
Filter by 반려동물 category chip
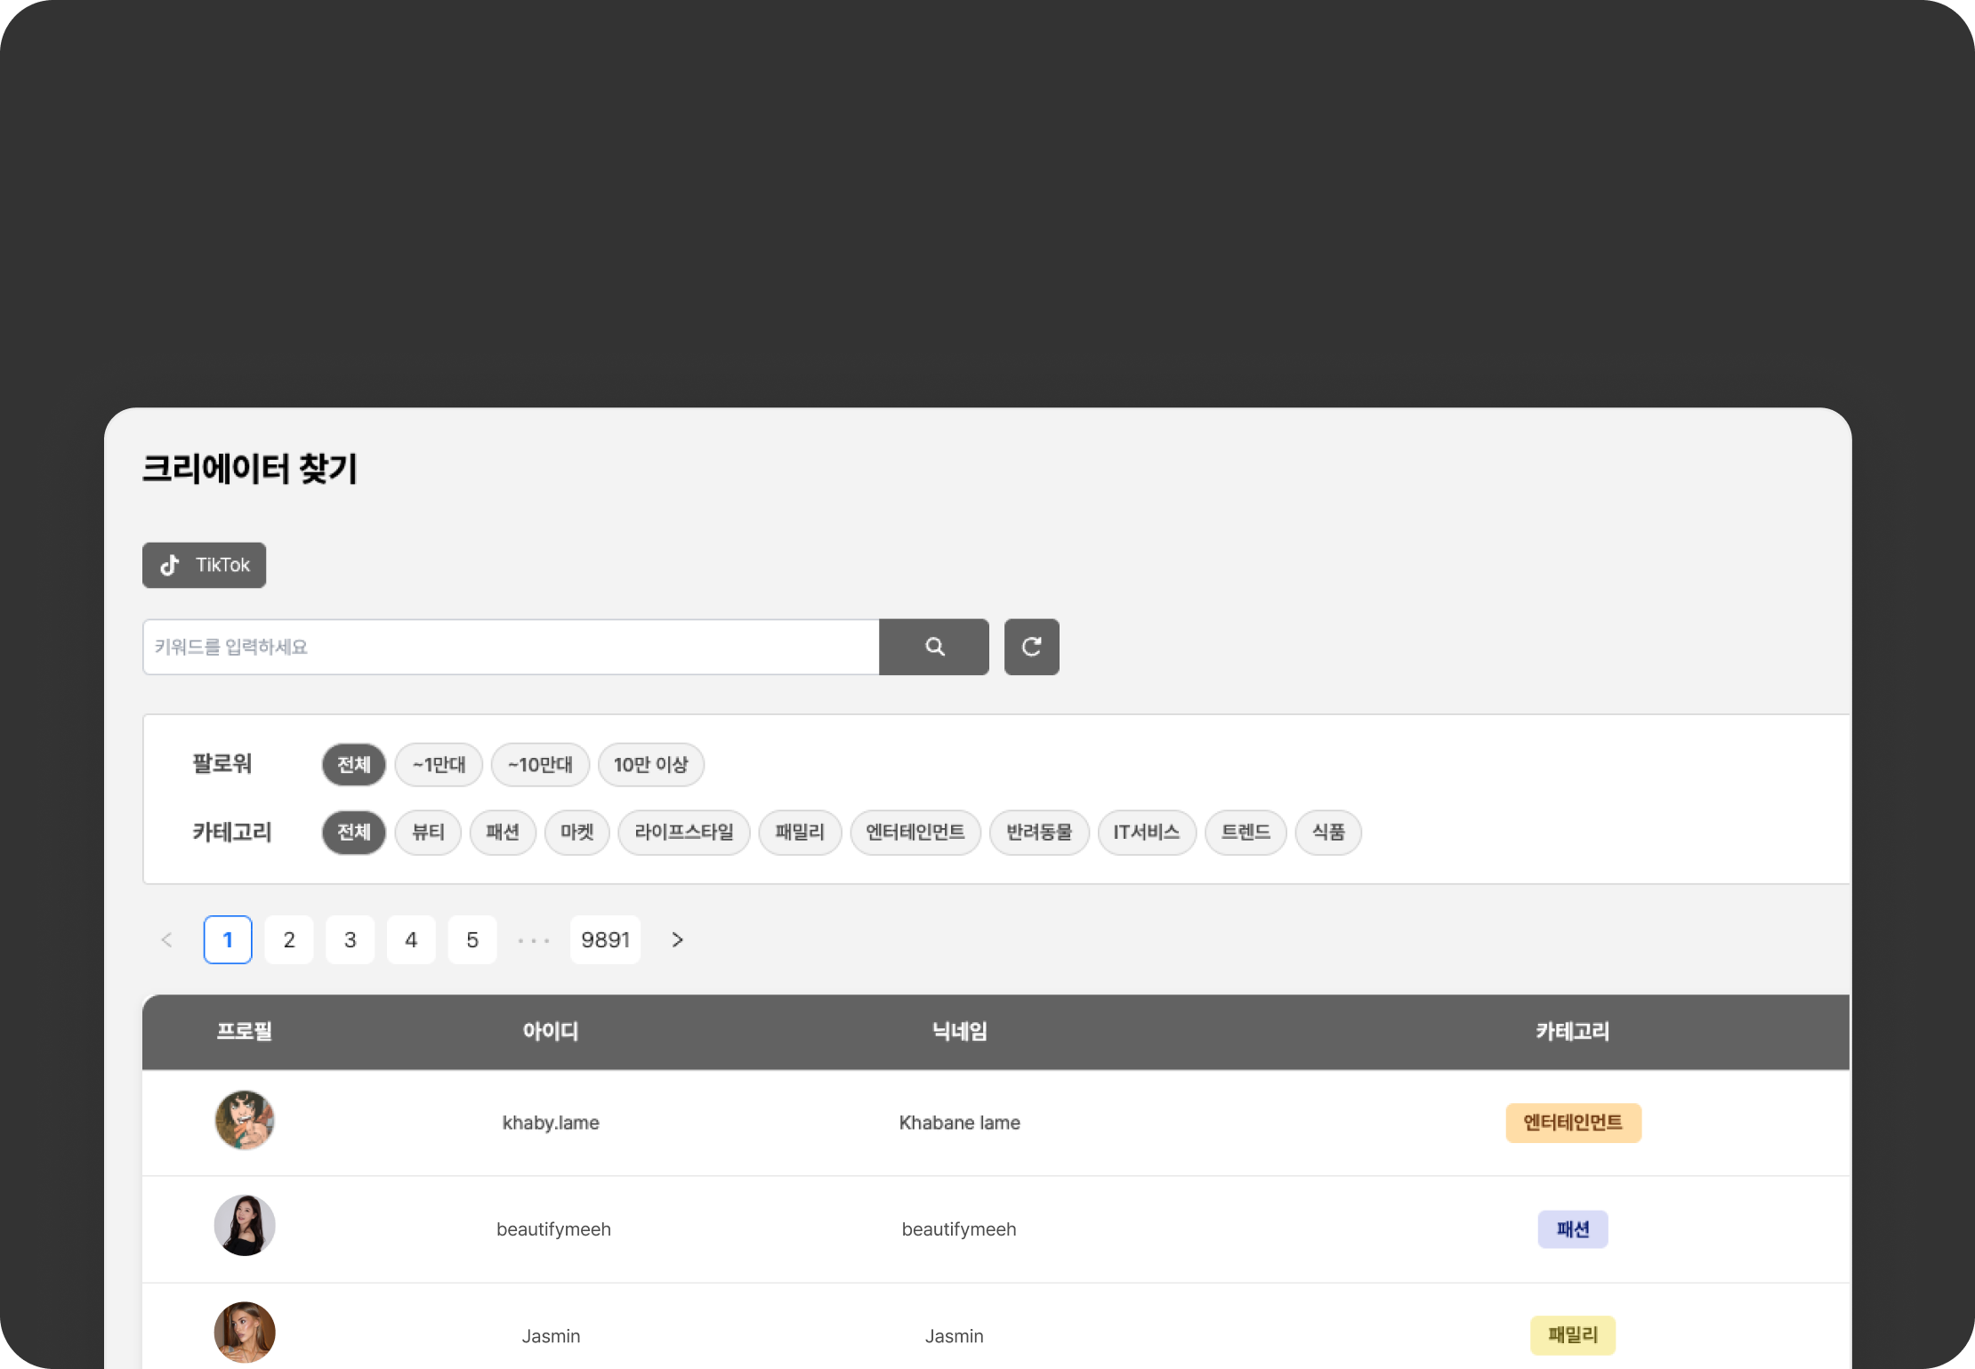pos(1038,833)
